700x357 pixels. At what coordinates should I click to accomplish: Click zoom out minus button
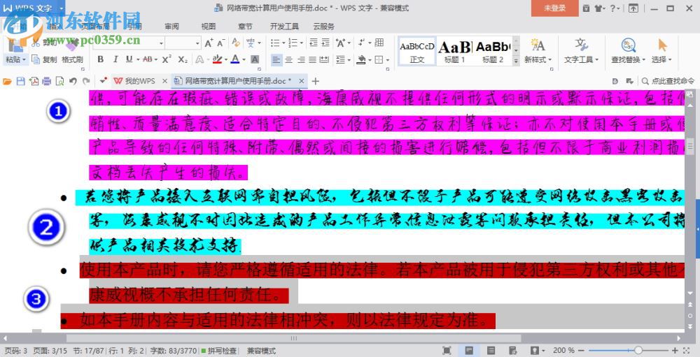click(x=581, y=351)
